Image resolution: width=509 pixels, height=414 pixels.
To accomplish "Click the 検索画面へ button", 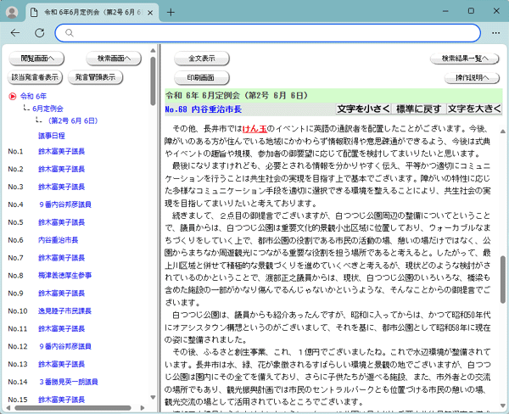I will pyautogui.click(x=114, y=59).
